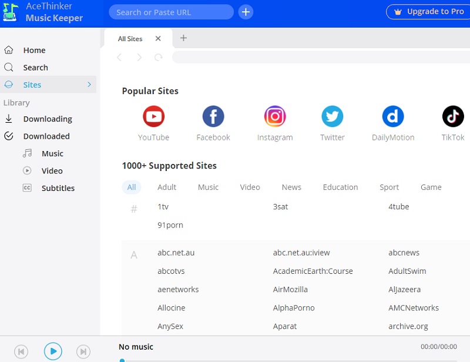Open the Instagram popular site icon
The height and width of the screenshot is (362, 470).
(275, 116)
